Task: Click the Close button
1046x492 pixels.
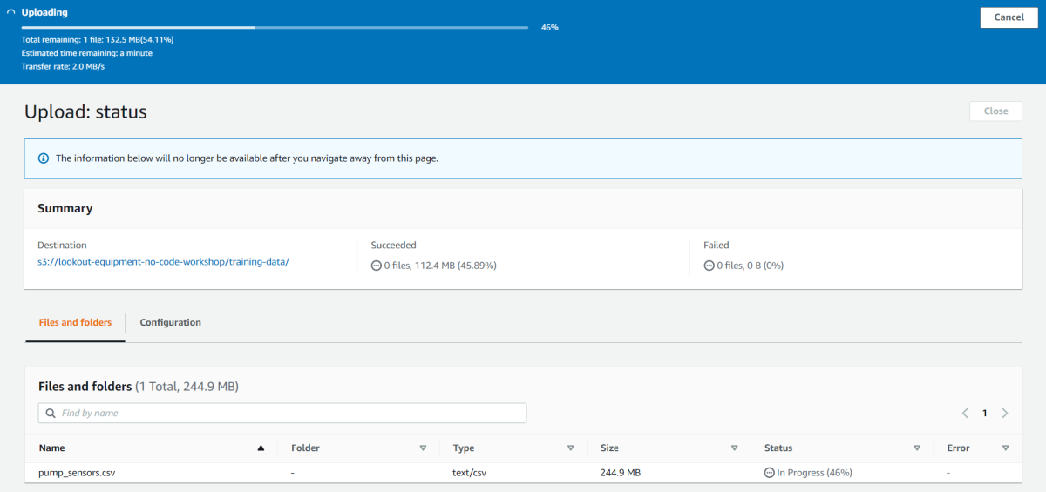Action: 995,111
